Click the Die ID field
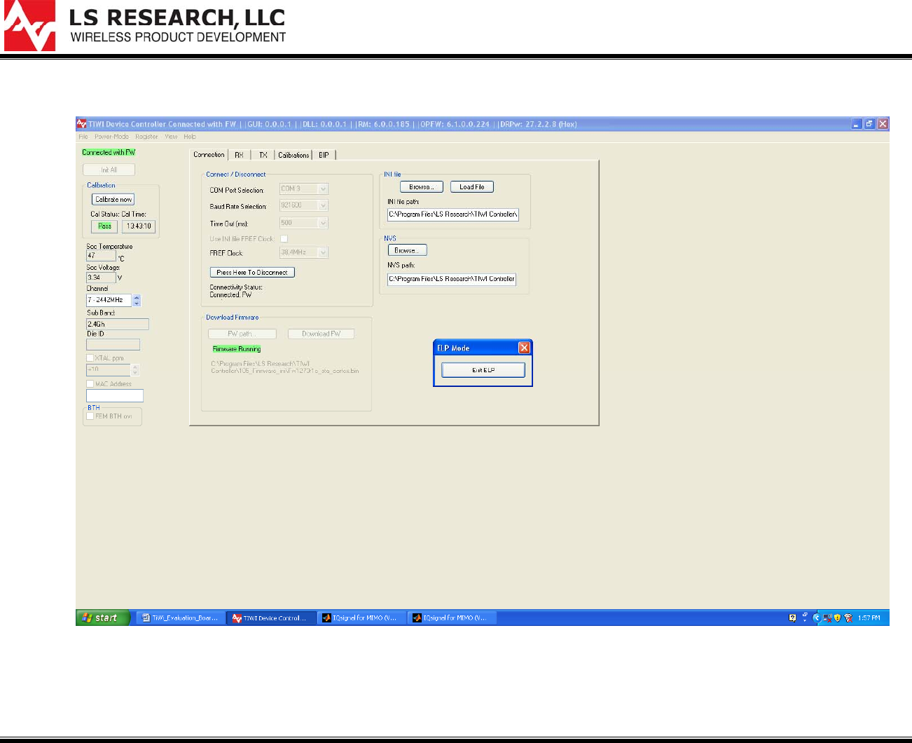The height and width of the screenshot is (743, 912). (x=113, y=344)
